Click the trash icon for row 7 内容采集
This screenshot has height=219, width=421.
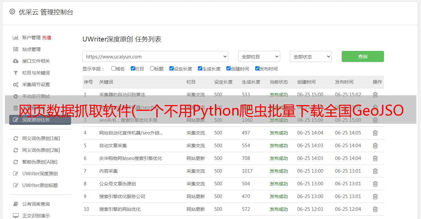(375, 171)
